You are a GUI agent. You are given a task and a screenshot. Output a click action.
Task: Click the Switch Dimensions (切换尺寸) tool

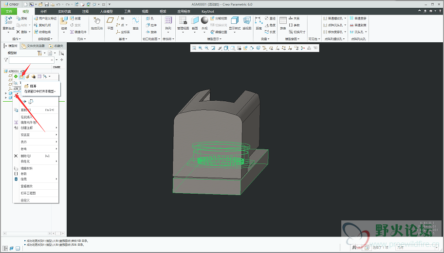pyautogui.click(x=297, y=32)
